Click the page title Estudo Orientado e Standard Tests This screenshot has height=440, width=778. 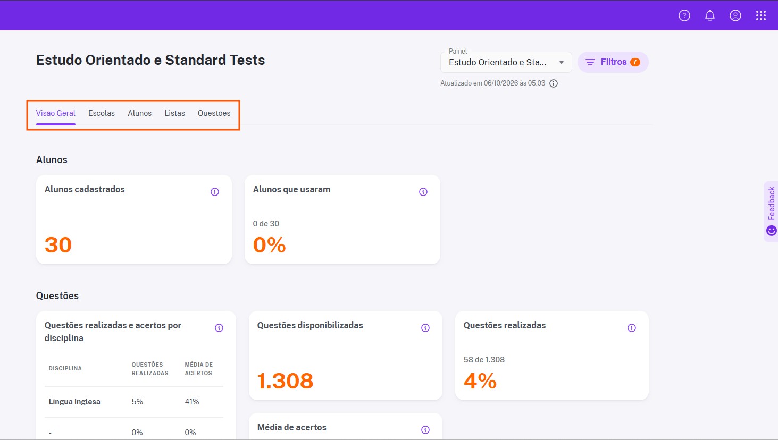[x=150, y=60]
